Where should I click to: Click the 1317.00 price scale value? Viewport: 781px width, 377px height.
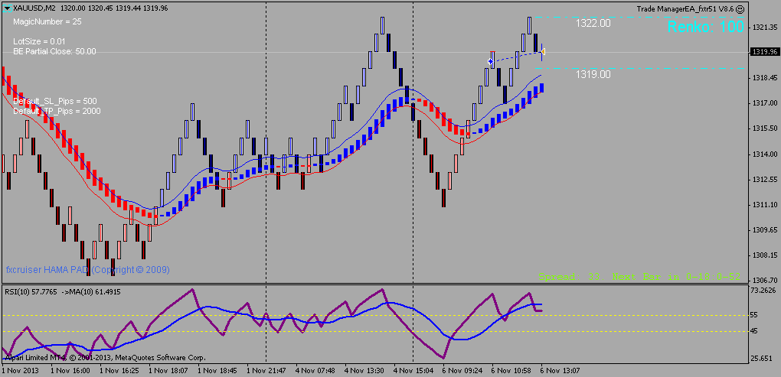pos(765,103)
